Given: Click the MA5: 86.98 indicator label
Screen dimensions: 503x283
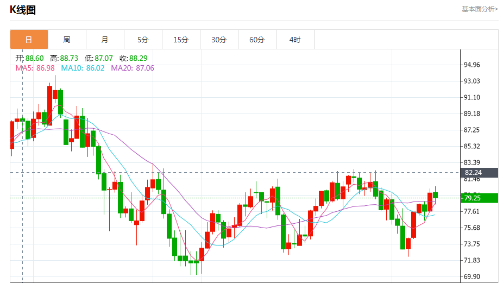Looking at the screenshot, I should [35, 68].
